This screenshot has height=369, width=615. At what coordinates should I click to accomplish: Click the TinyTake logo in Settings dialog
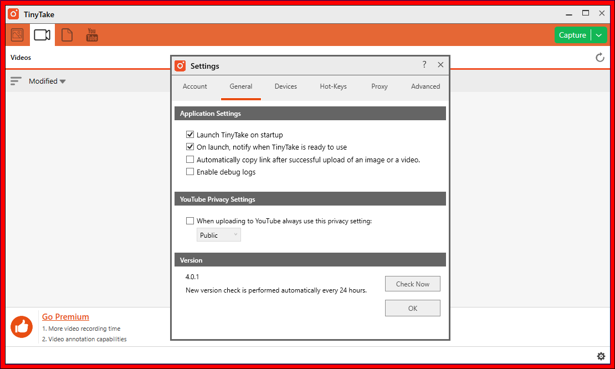(x=180, y=66)
